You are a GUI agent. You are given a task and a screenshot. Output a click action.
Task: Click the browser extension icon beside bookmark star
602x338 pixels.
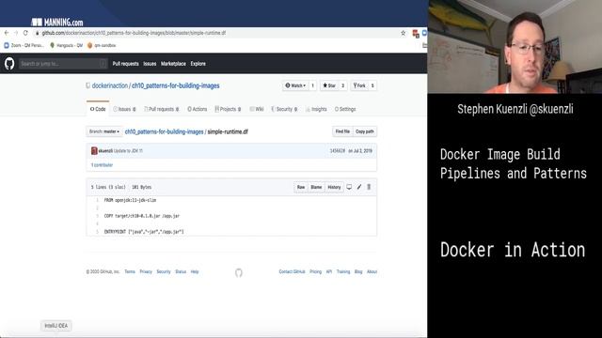pyautogui.click(x=416, y=34)
